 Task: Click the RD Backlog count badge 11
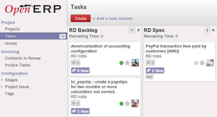132,30
